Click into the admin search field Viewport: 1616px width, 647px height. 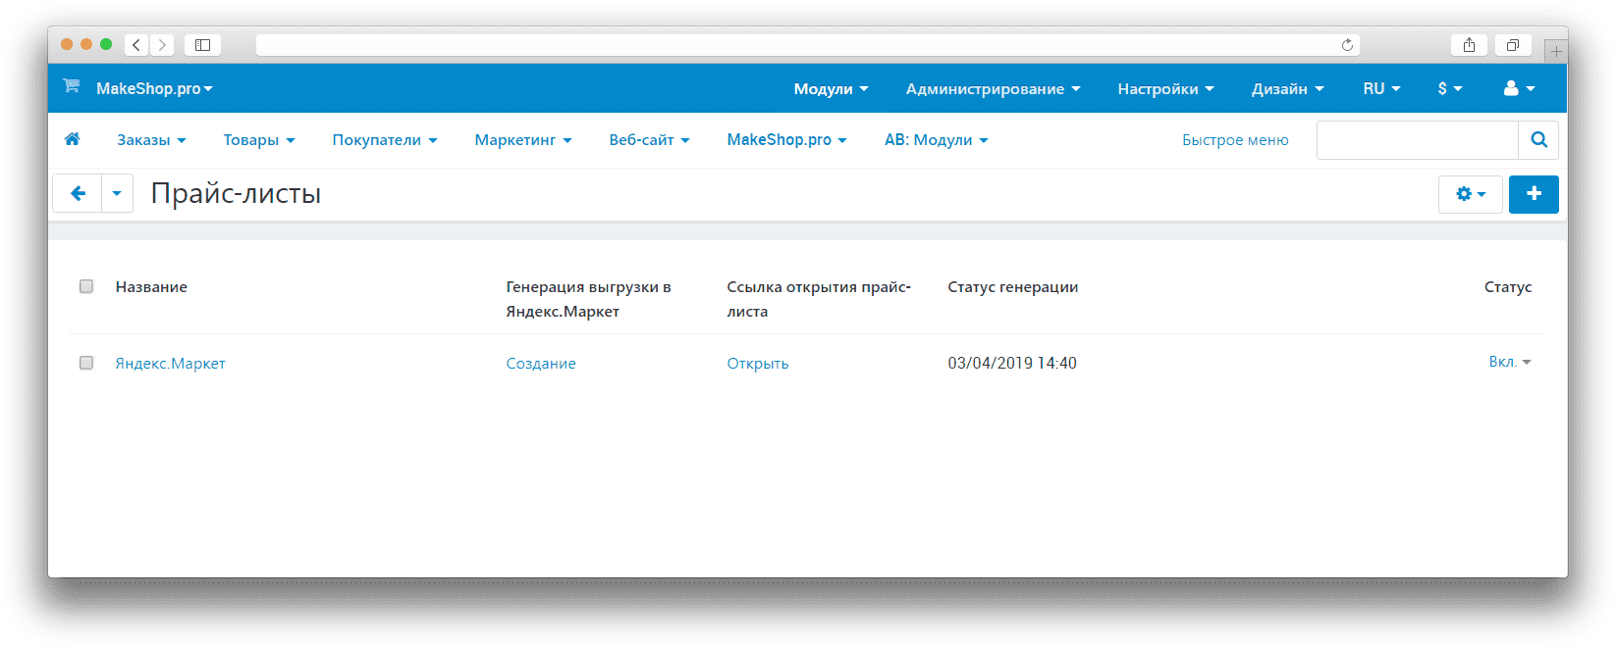pos(1417,140)
